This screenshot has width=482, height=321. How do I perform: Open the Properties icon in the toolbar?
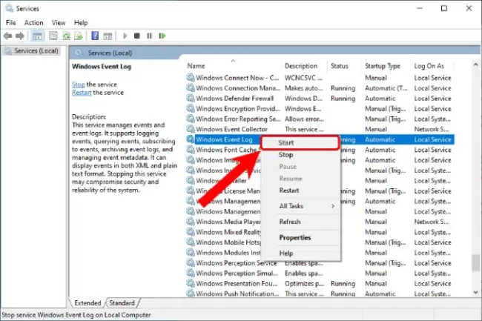(x=53, y=36)
